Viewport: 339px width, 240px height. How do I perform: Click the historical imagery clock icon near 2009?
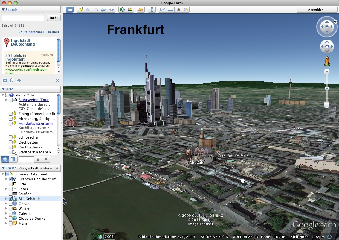coord(100,237)
